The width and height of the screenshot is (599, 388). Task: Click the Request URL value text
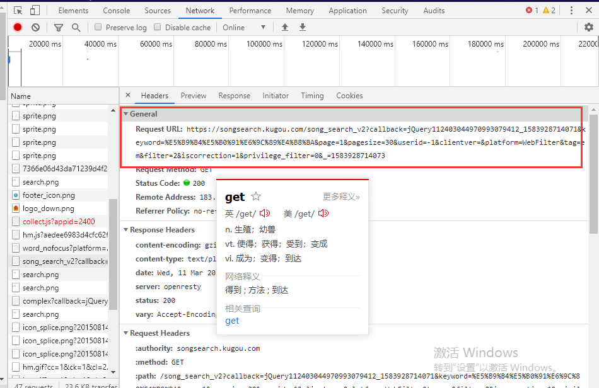tap(360, 142)
